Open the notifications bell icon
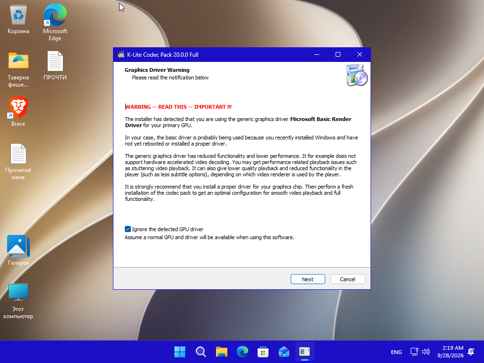This screenshot has width=484, height=363. 471,352
